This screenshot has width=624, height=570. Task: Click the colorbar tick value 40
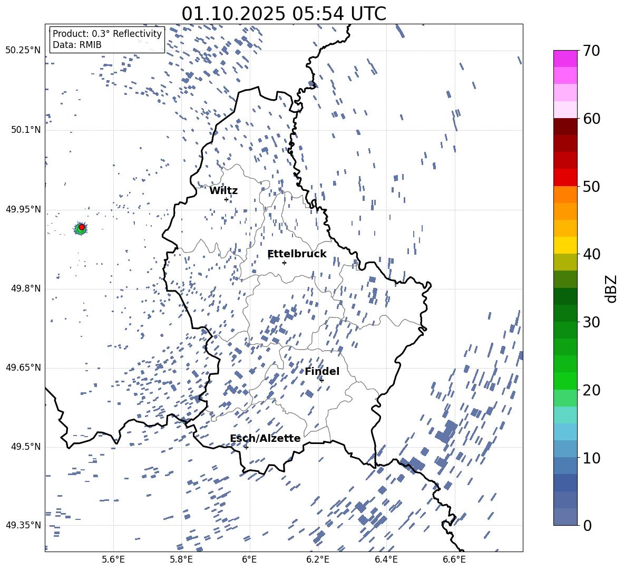coord(592,254)
